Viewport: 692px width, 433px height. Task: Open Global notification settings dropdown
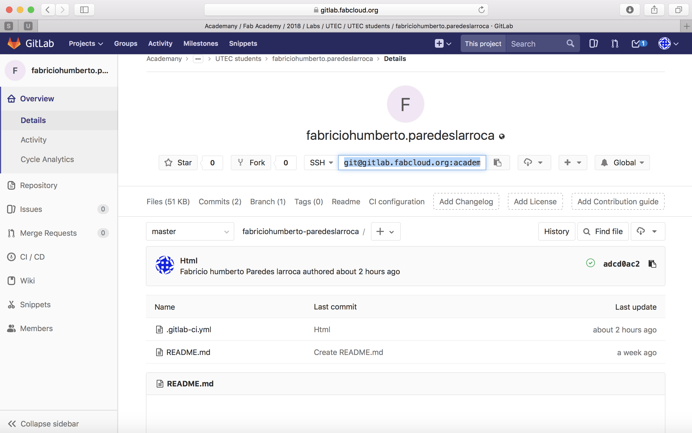[622, 163]
